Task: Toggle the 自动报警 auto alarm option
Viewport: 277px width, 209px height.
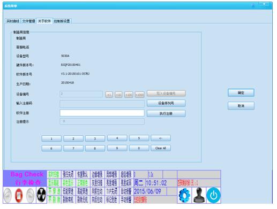Action: coord(126,191)
